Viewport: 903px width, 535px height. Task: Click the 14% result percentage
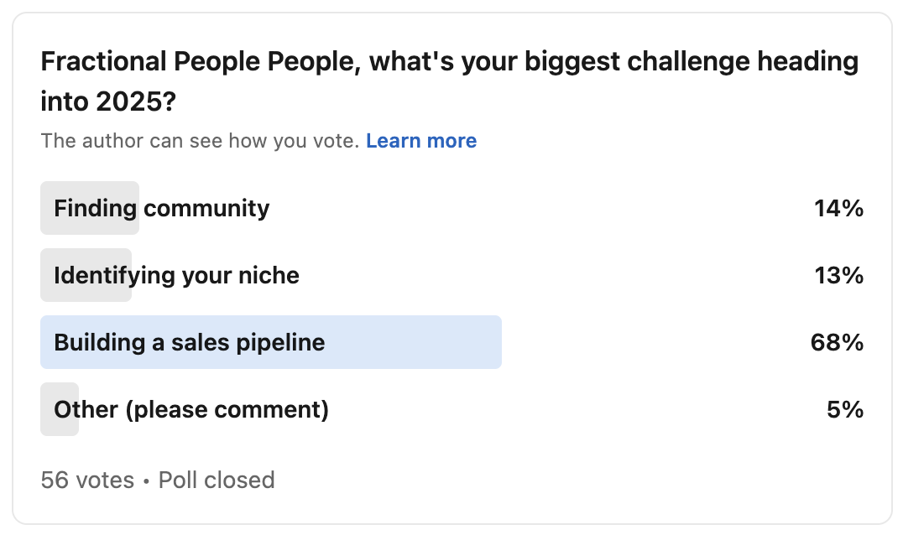[838, 208]
